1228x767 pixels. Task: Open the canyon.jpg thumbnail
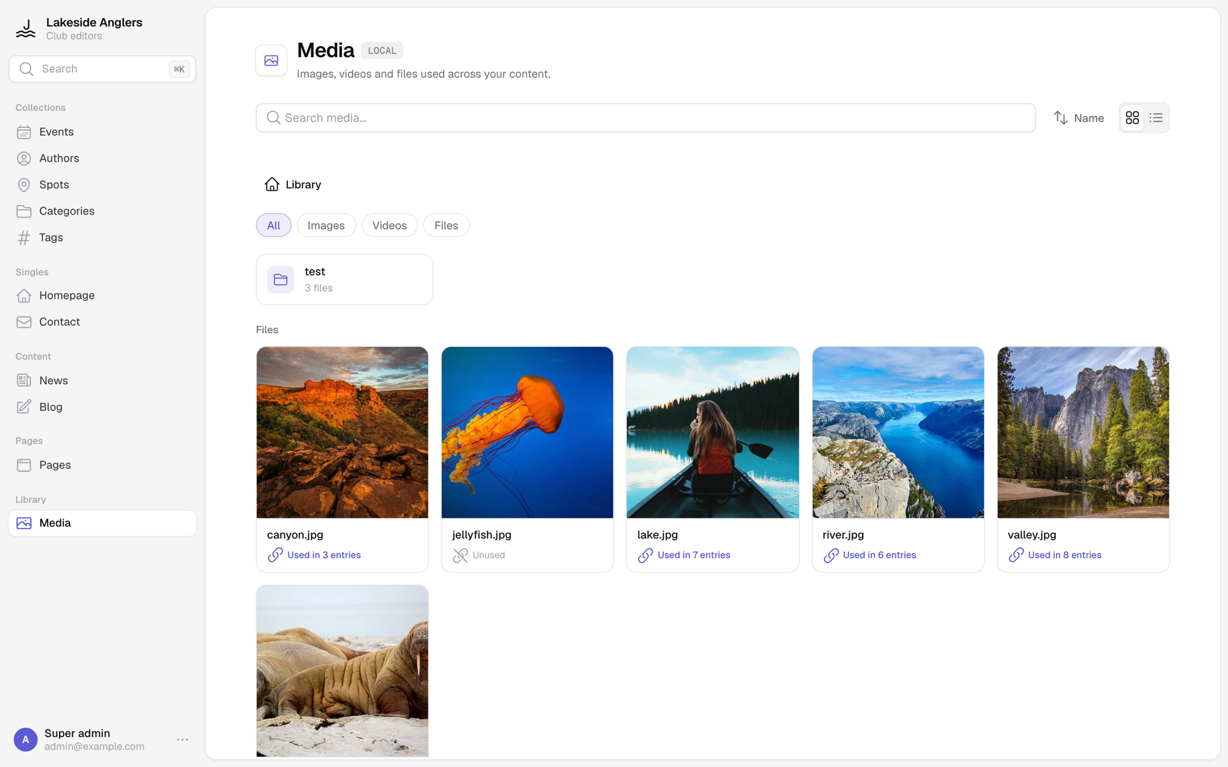[342, 433]
